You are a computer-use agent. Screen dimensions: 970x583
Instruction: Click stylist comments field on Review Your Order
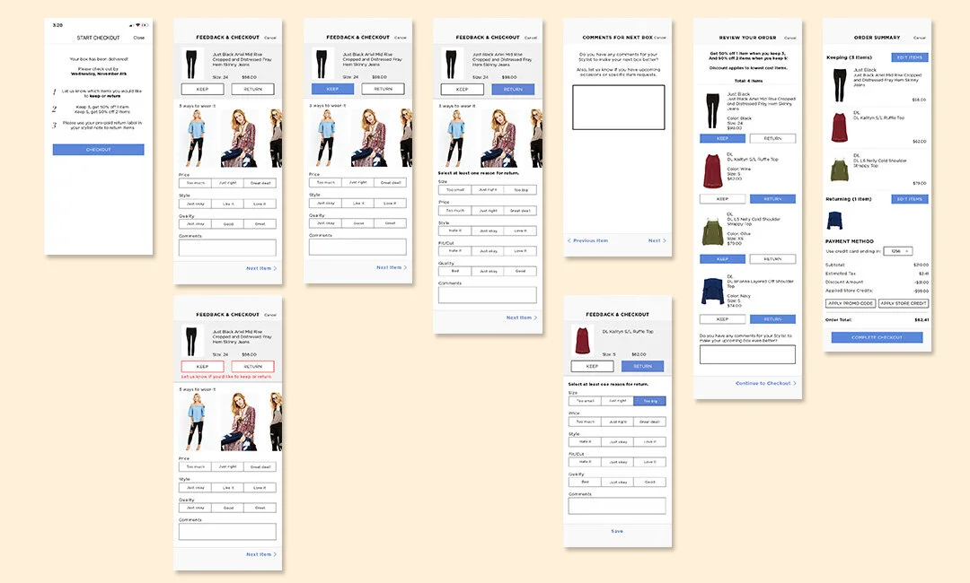[x=747, y=354]
